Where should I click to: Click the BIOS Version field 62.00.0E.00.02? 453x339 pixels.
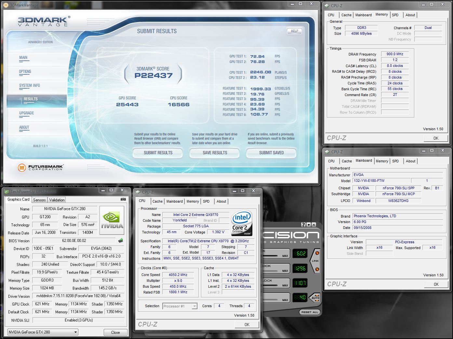click(x=74, y=241)
